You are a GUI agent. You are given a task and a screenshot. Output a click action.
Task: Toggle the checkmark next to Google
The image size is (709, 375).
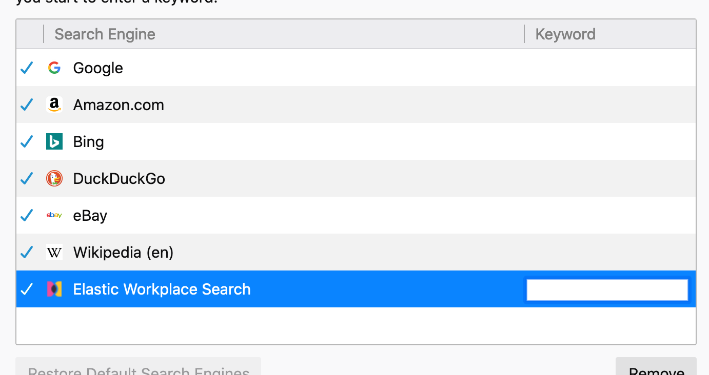(x=26, y=67)
